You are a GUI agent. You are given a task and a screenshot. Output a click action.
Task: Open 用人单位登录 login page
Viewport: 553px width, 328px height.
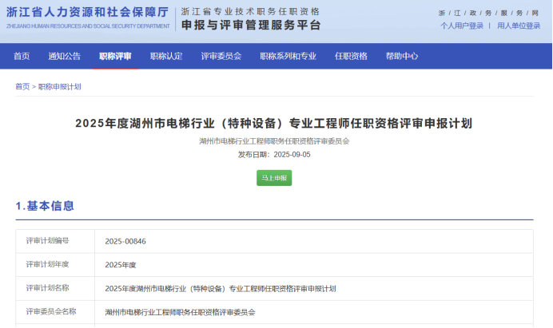519,26
